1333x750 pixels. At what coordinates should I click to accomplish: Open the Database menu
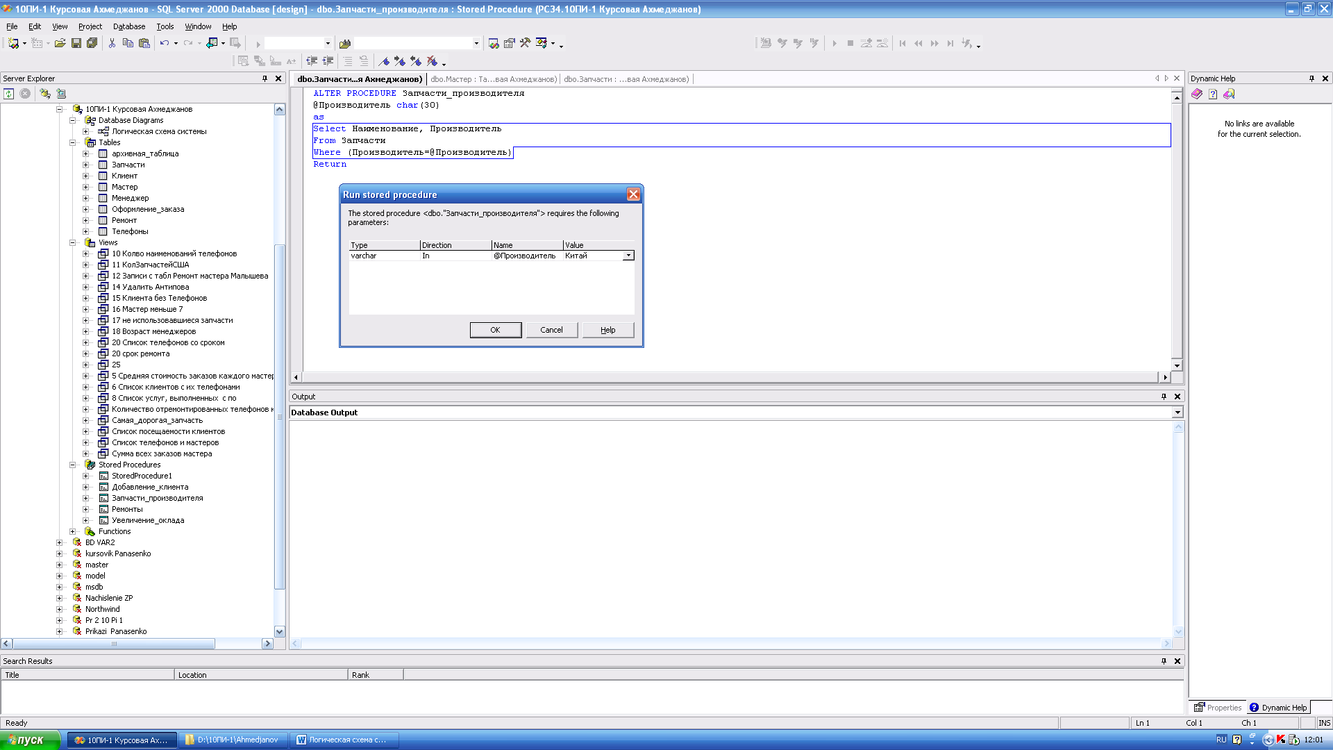click(x=129, y=26)
